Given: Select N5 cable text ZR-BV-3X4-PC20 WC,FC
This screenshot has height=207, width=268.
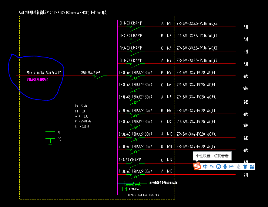Looking at the screenshot, I should point(196,73).
